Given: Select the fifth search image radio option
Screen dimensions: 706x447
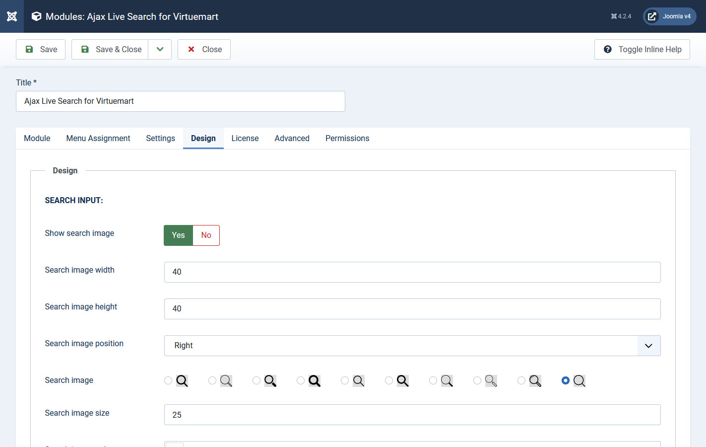Looking at the screenshot, I should 345,380.
